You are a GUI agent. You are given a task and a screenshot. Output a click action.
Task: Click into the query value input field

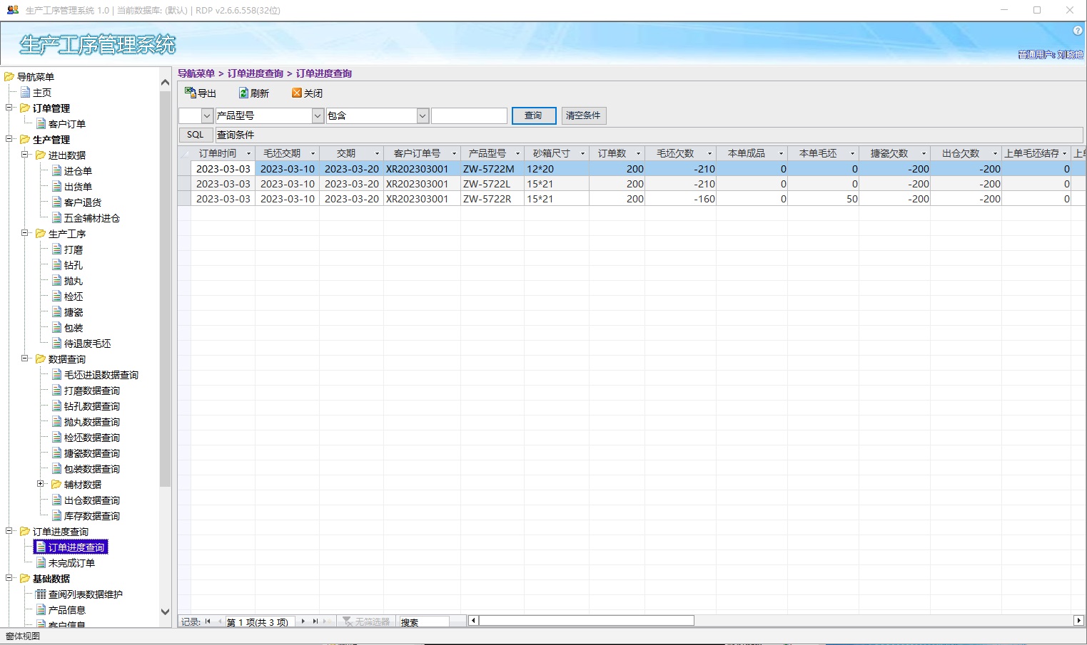point(469,115)
